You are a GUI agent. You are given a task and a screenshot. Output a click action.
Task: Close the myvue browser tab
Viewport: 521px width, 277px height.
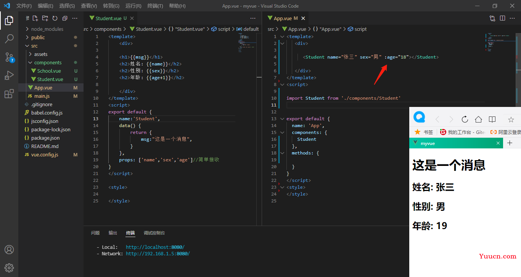(x=498, y=143)
